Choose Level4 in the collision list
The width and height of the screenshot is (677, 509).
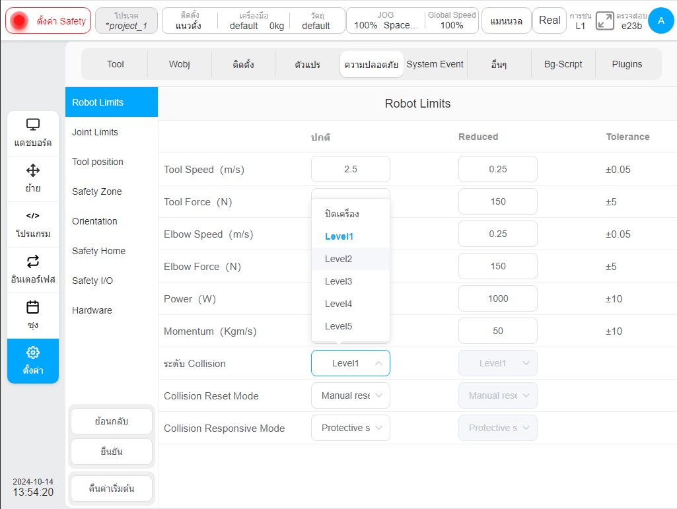click(x=351, y=304)
